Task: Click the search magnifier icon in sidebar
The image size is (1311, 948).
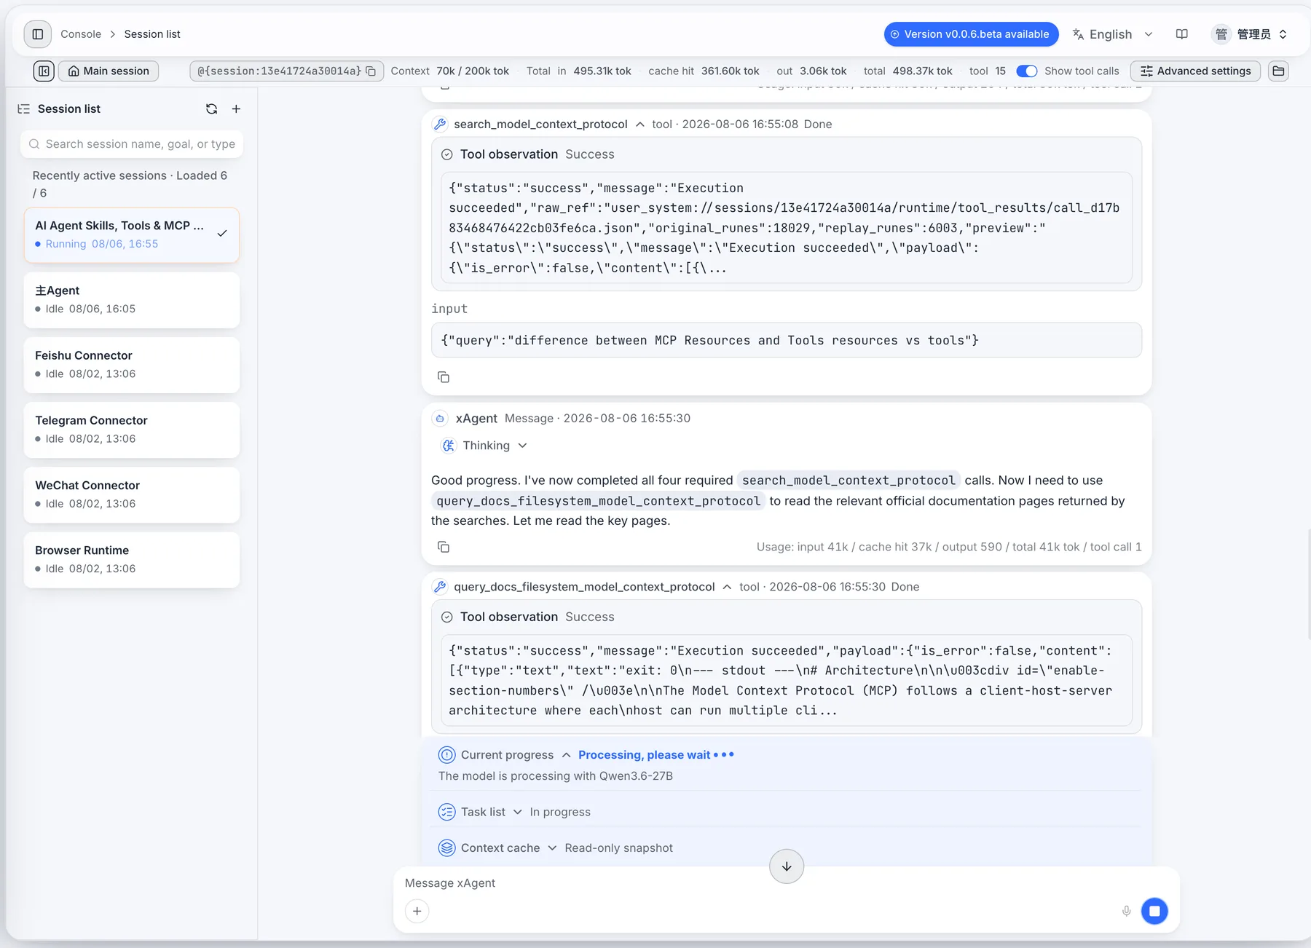Action: click(x=34, y=144)
